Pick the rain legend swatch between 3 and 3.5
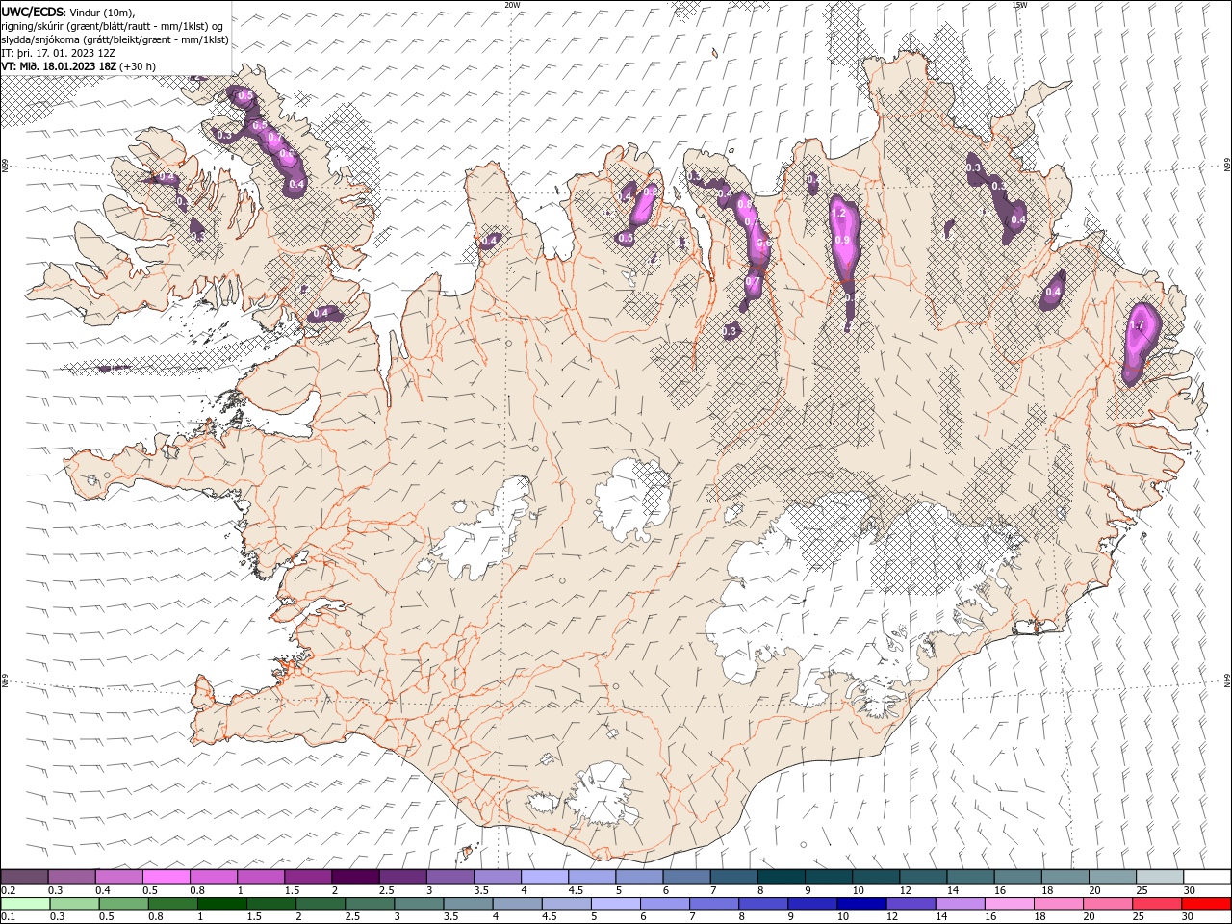This screenshot has width=1232, height=924. tap(419, 904)
